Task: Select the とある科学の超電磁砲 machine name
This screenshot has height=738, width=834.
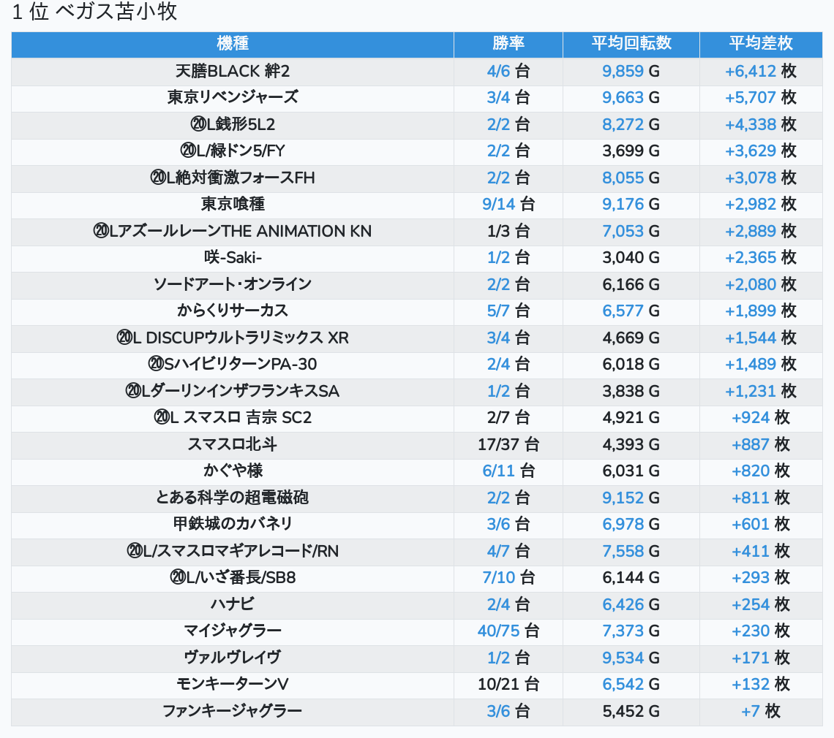Action: point(233,498)
